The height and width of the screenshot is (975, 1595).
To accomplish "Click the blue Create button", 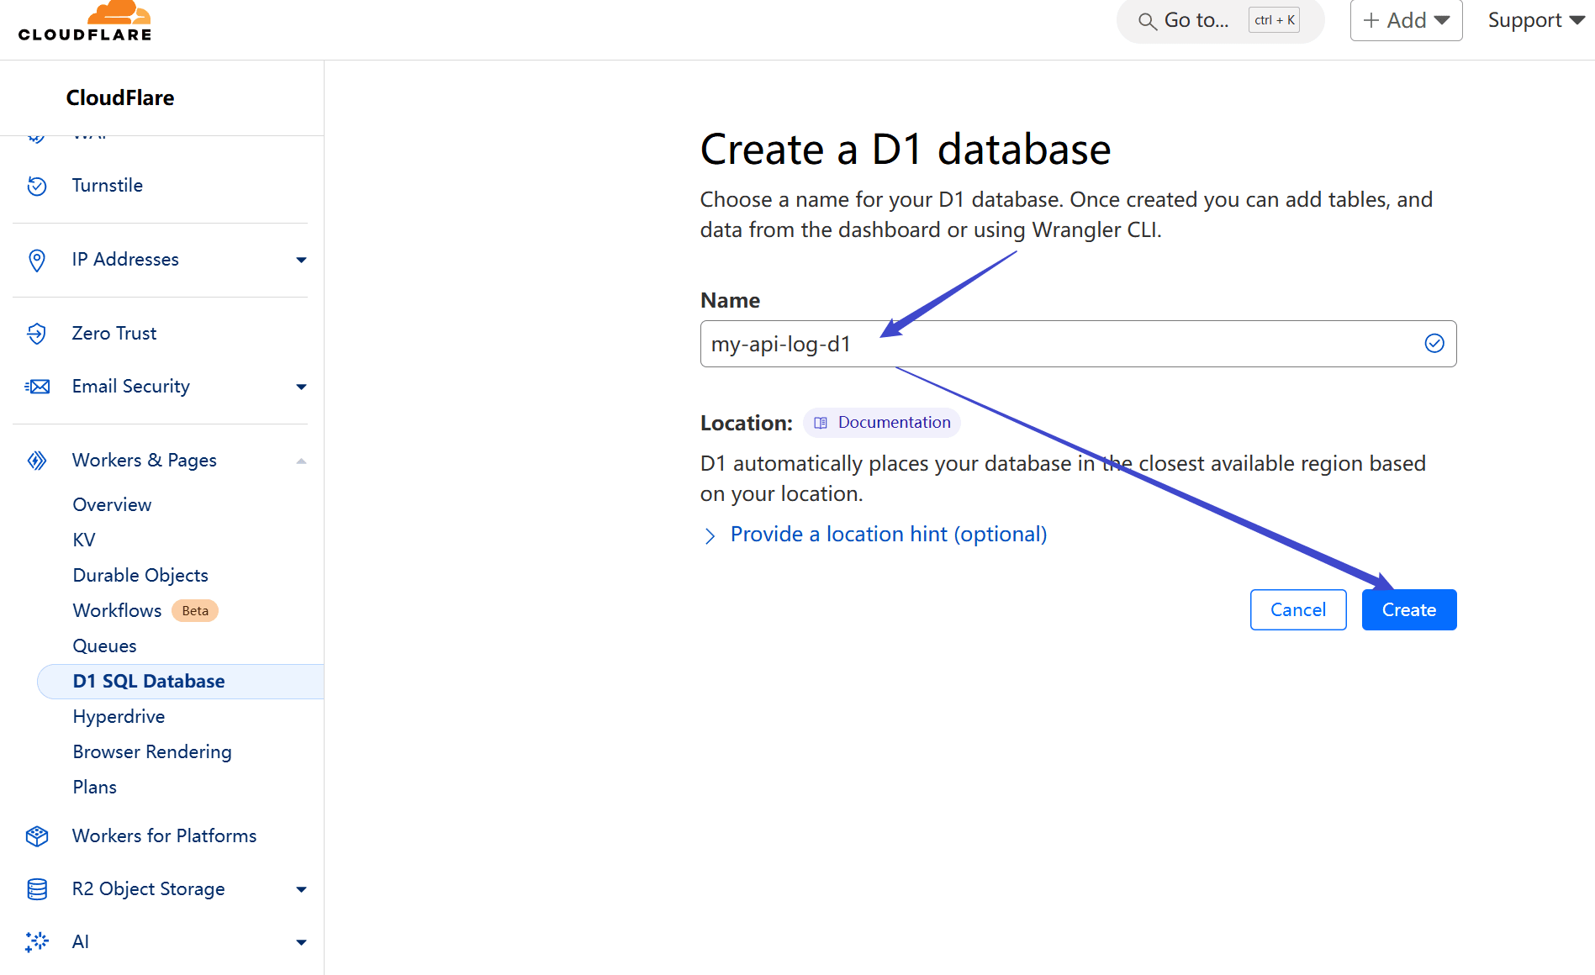I will 1409,610.
